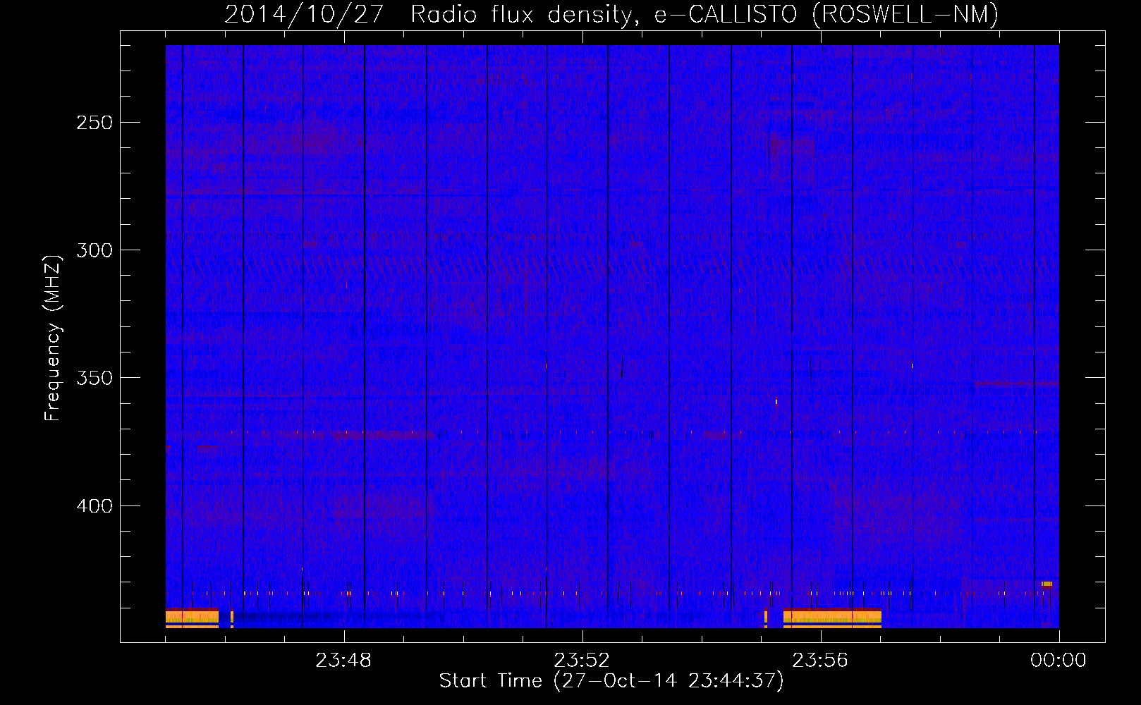This screenshot has width=1141, height=705.
Task: Click the 23:48 time tick label
Action: tap(343, 661)
